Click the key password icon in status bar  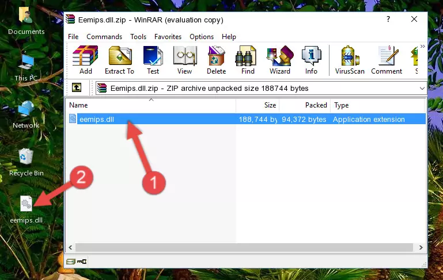(82, 262)
